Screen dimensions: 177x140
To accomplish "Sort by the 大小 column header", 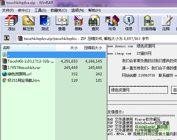I will pos(67,48).
